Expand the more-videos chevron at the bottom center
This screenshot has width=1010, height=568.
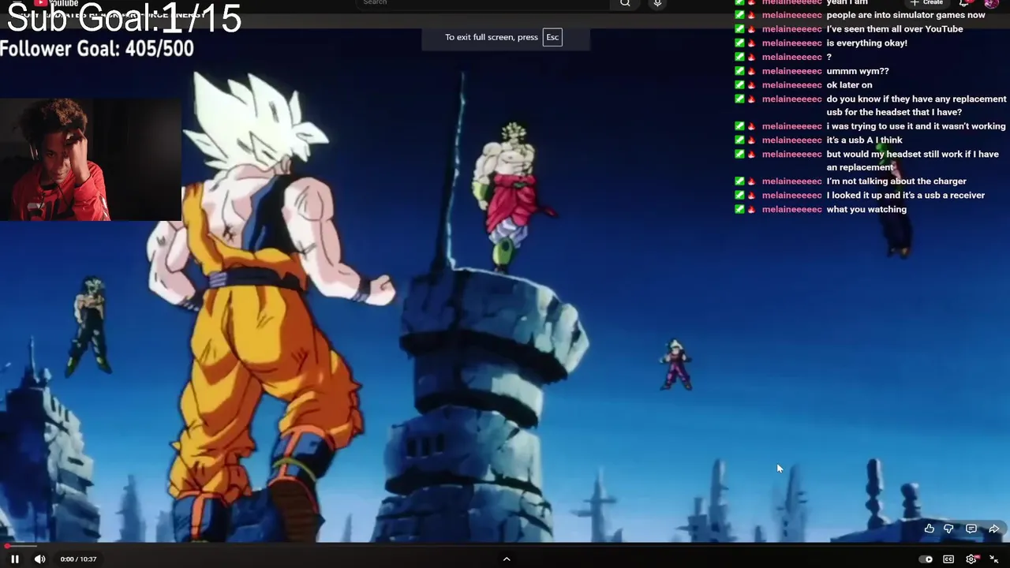point(507,559)
